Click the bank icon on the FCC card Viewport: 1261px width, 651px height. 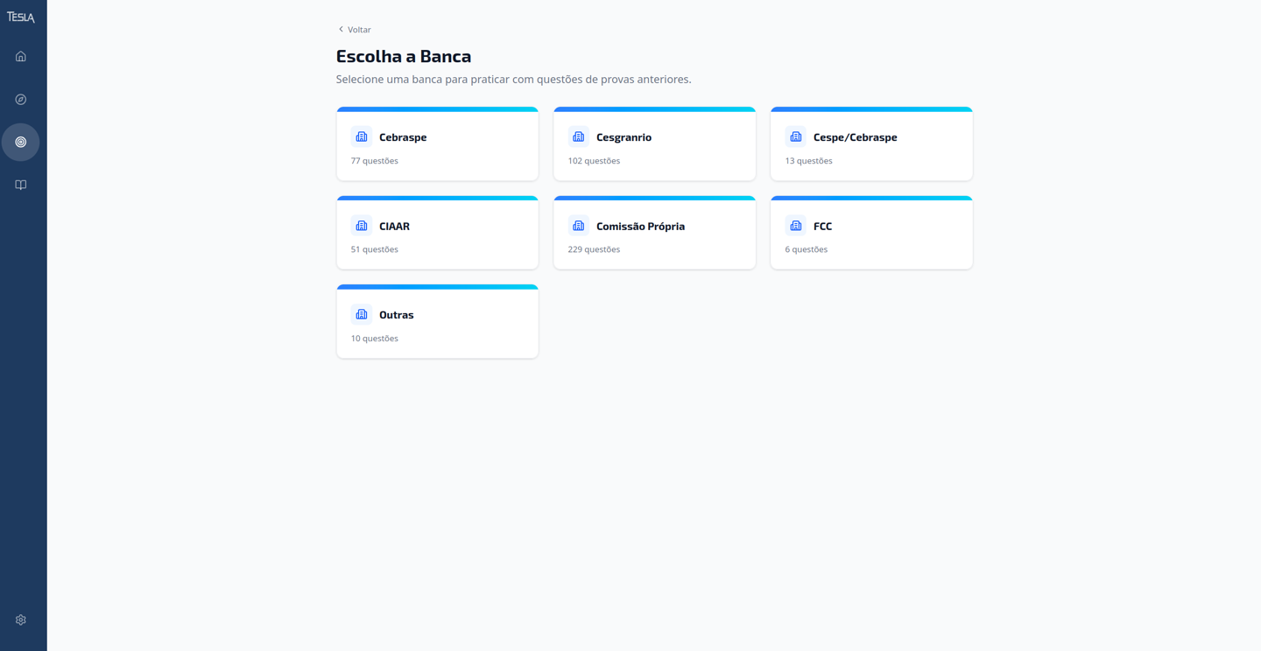click(x=795, y=225)
